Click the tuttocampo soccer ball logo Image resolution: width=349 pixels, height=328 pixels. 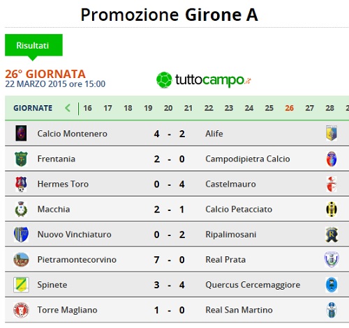pyautogui.click(x=164, y=80)
